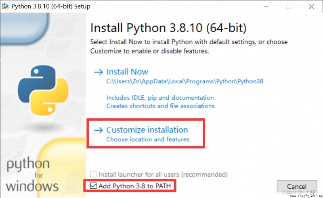Uncheck the Add Python 3.8 to PATH checkbox
Image resolution: width=323 pixels, height=198 pixels.
93,186
